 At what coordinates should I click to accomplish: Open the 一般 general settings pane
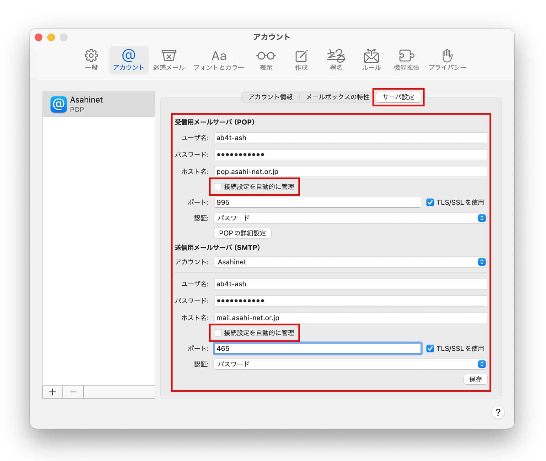pos(91,60)
